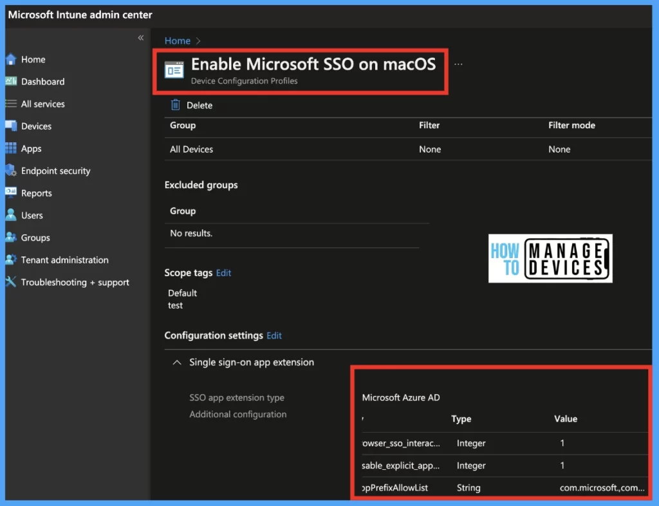Open Troubleshooting + support menu item
The width and height of the screenshot is (659, 506).
[75, 282]
